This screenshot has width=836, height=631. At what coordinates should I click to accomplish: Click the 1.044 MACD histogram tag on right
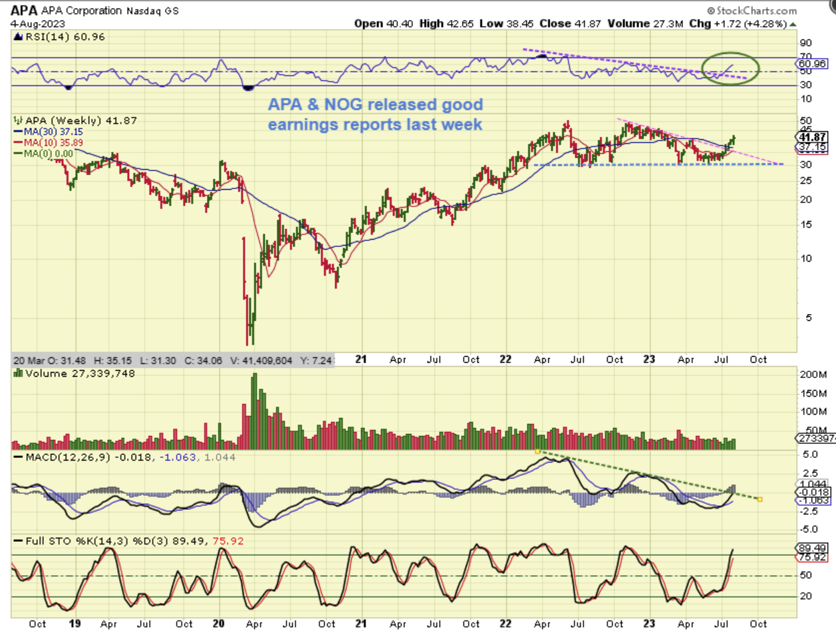coord(812,484)
